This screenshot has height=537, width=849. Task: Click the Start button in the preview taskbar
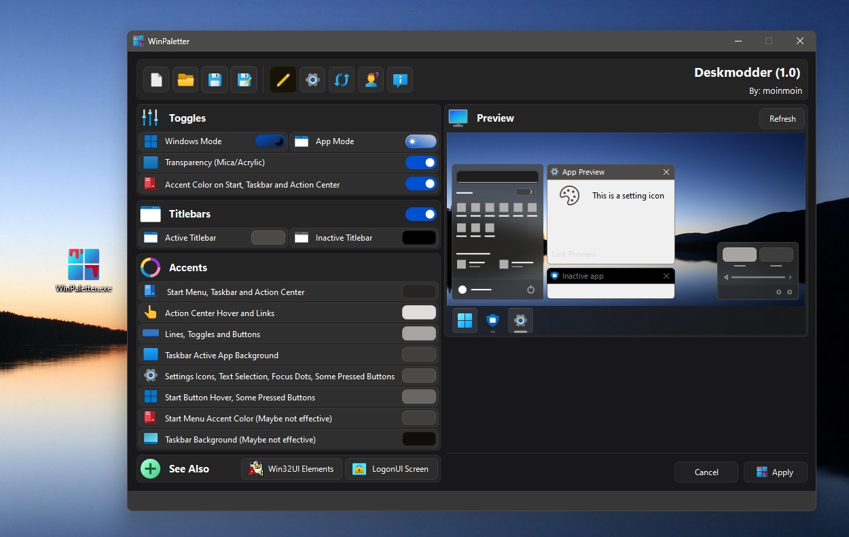[x=465, y=321]
